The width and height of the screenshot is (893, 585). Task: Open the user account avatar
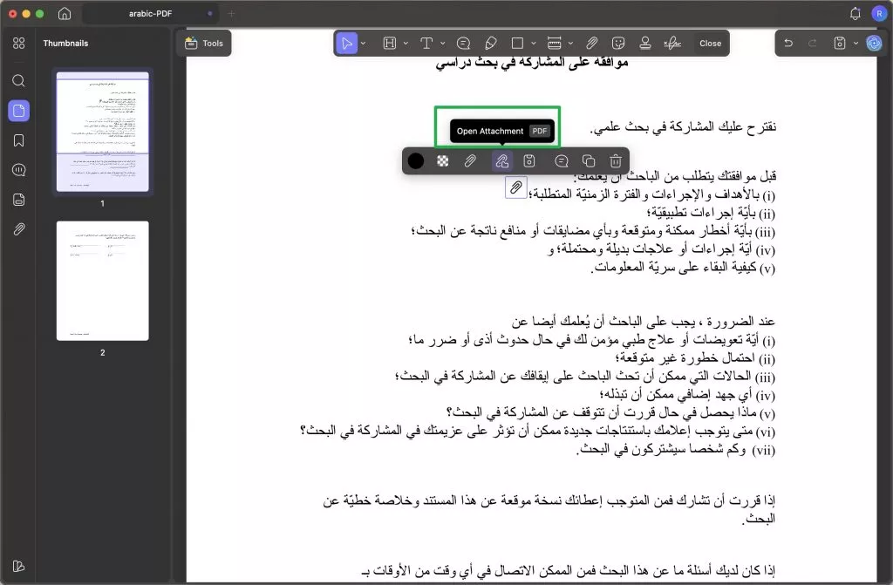coord(879,14)
